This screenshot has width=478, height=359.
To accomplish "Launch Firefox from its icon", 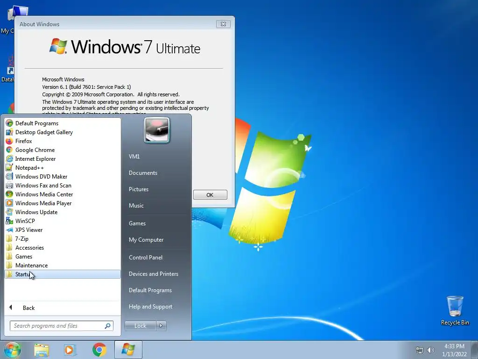I will point(9,141).
